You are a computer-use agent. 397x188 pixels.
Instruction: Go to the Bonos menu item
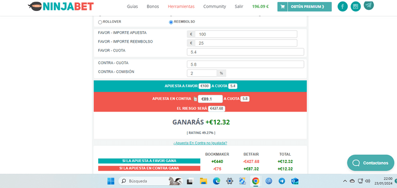coord(153,7)
